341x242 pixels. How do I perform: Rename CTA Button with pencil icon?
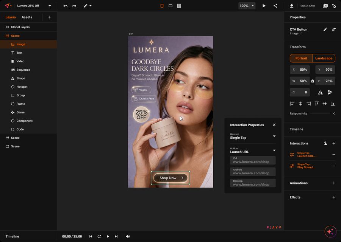click(x=325, y=29)
